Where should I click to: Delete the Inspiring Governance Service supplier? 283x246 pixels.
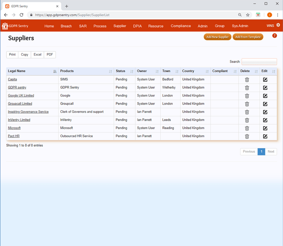pyautogui.click(x=247, y=112)
